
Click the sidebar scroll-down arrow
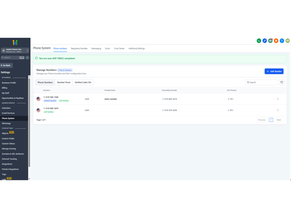click(29, 179)
